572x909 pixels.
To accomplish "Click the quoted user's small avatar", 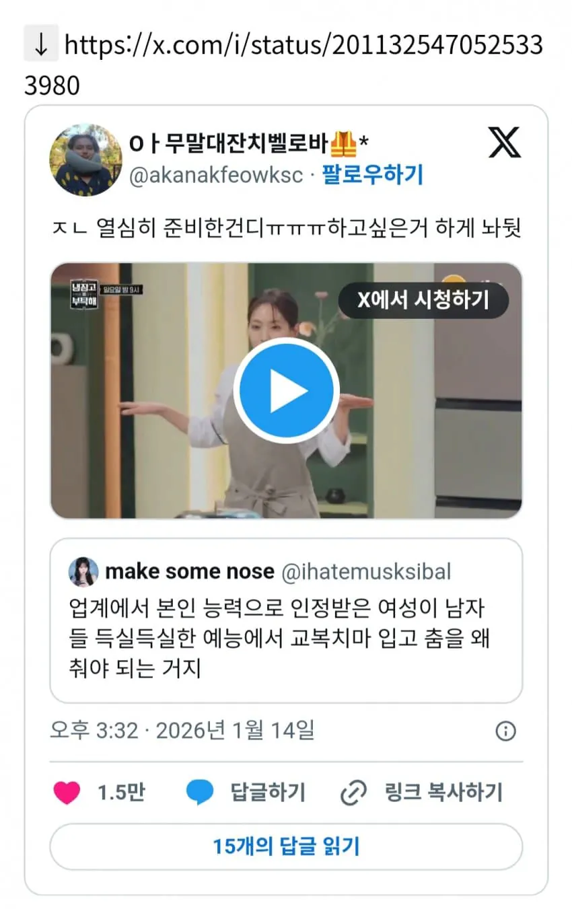I will [x=83, y=572].
